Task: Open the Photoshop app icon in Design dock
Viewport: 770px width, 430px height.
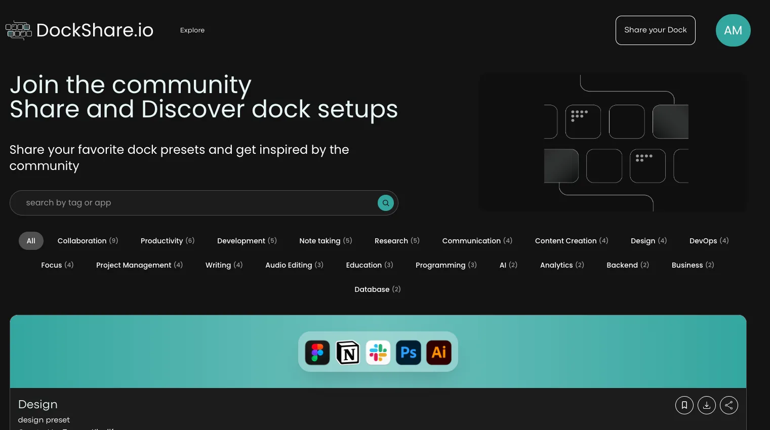Action: point(409,352)
